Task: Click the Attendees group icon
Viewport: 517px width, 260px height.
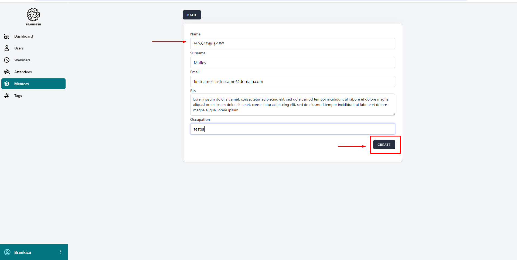Action: (7, 72)
